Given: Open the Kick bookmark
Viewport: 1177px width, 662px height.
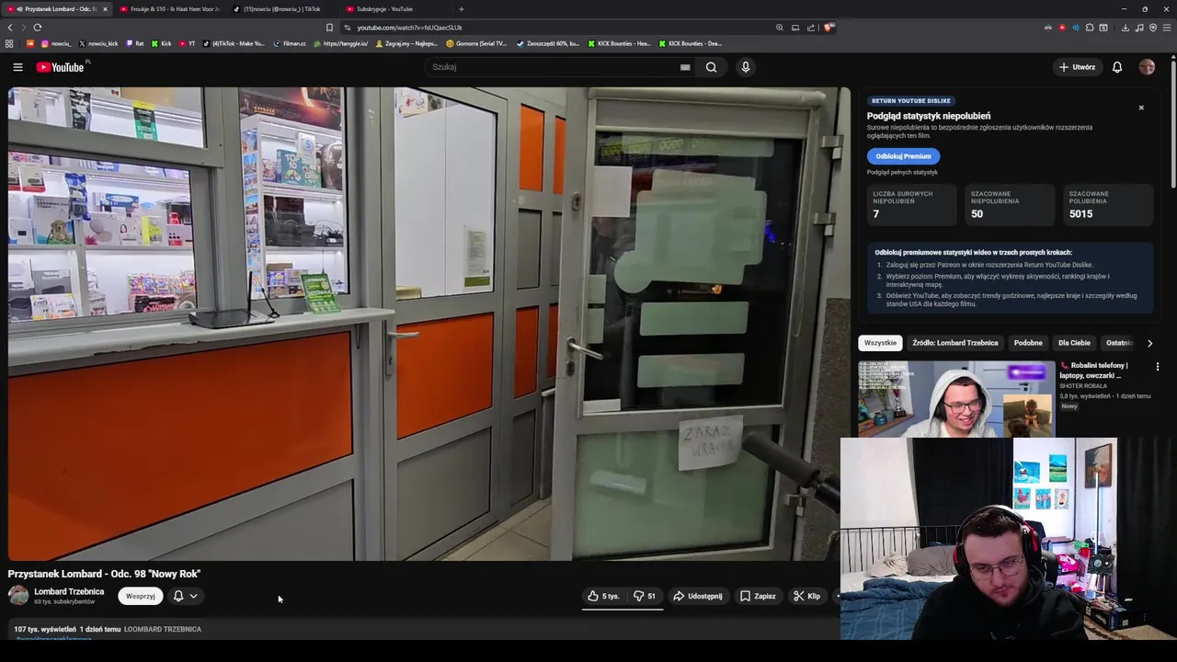Looking at the screenshot, I should (161, 43).
